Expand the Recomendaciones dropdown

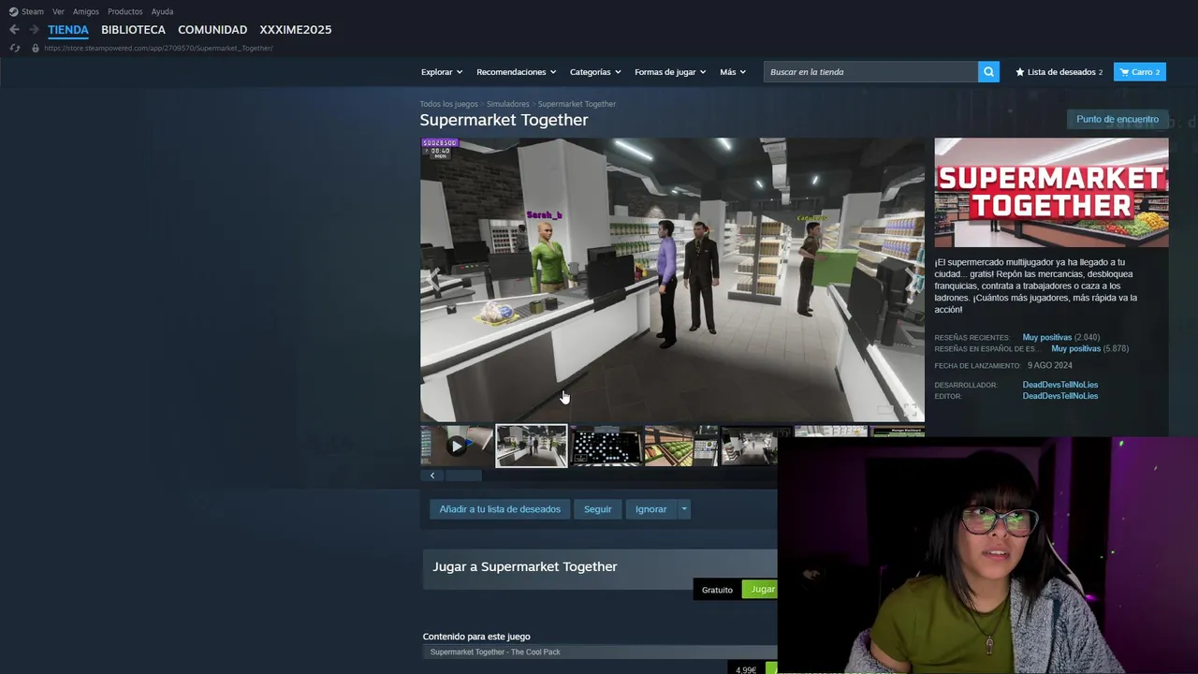click(x=516, y=72)
